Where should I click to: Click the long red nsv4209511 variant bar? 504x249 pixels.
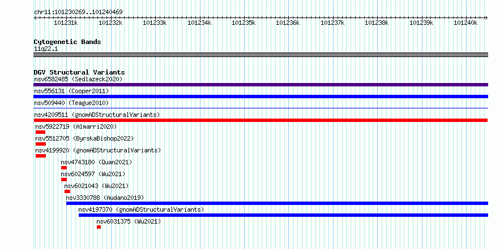point(260,120)
